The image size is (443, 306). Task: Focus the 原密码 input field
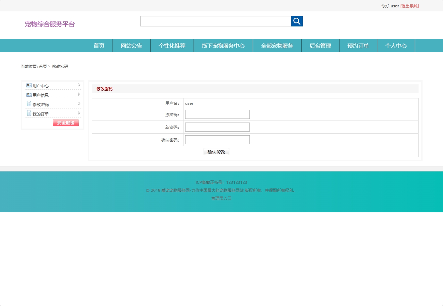click(x=217, y=114)
